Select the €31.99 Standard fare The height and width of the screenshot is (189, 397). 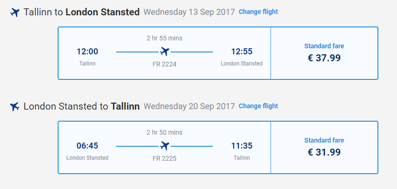tap(324, 148)
